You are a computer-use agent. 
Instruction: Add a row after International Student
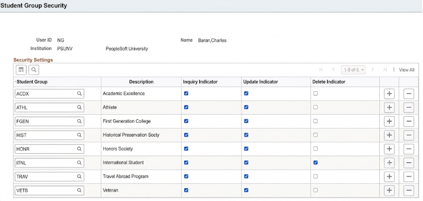pos(389,163)
